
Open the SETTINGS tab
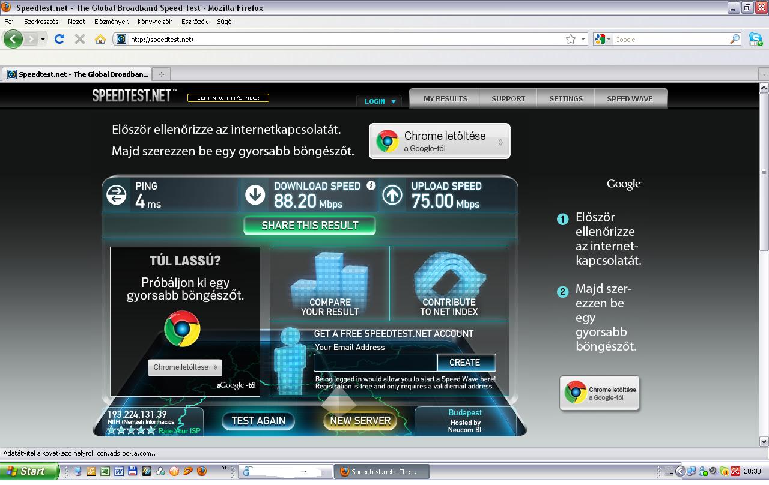566,99
